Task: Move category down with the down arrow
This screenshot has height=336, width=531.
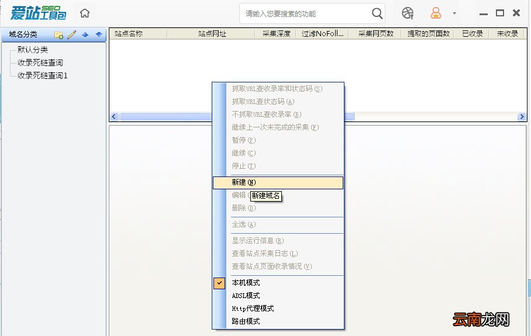Action: pos(99,34)
